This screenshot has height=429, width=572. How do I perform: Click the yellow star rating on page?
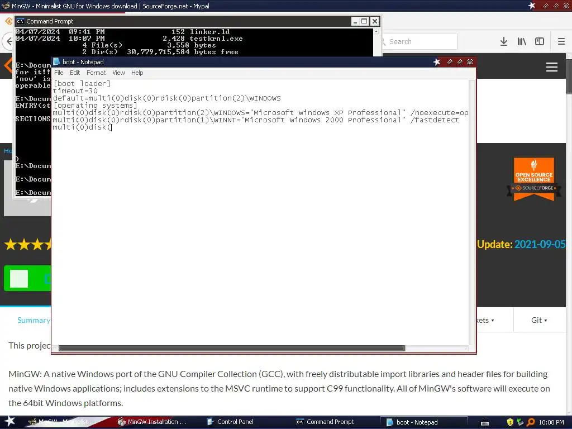click(x=28, y=244)
